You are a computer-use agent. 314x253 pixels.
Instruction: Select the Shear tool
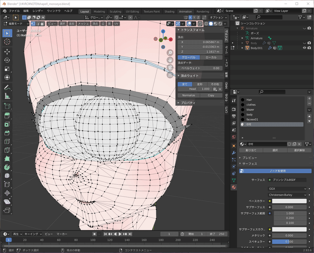pyautogui.click(x=7, y=202)
